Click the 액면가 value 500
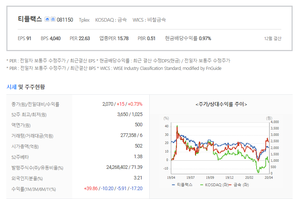 (x=139, y=125)
